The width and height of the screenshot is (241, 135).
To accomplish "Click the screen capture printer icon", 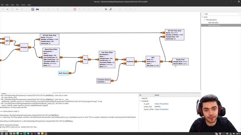I will coord(37,9).
